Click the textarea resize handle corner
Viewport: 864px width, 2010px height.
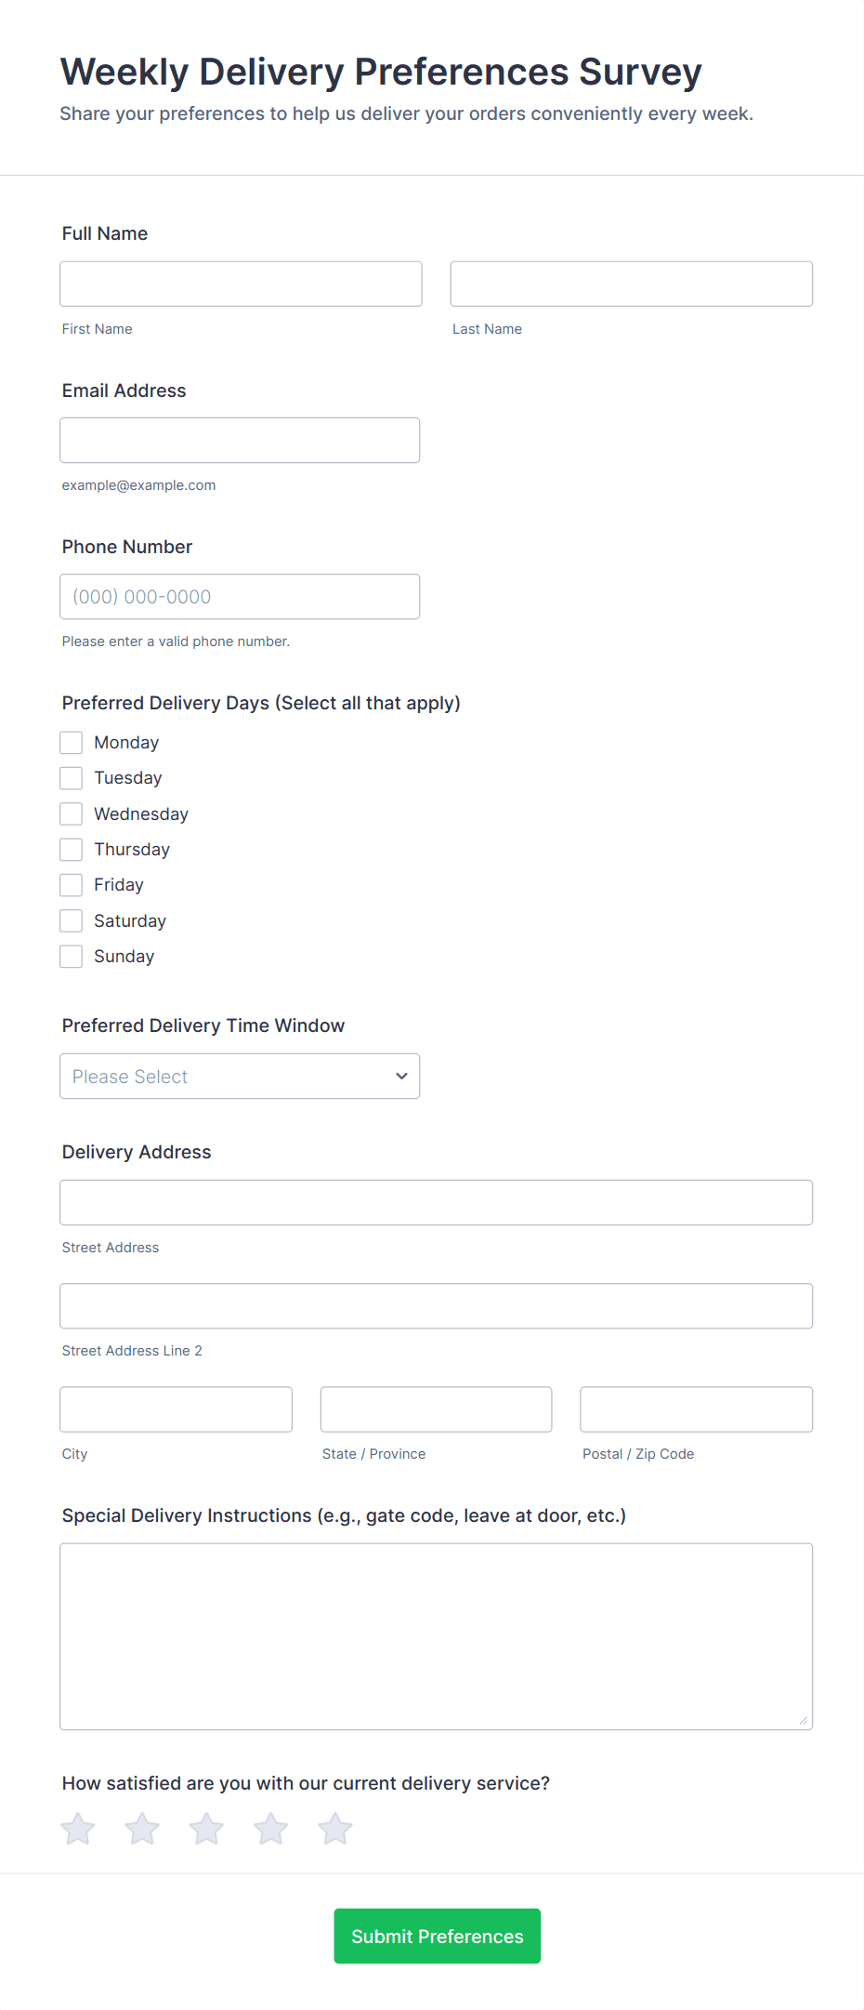[x=804, y=1721]
